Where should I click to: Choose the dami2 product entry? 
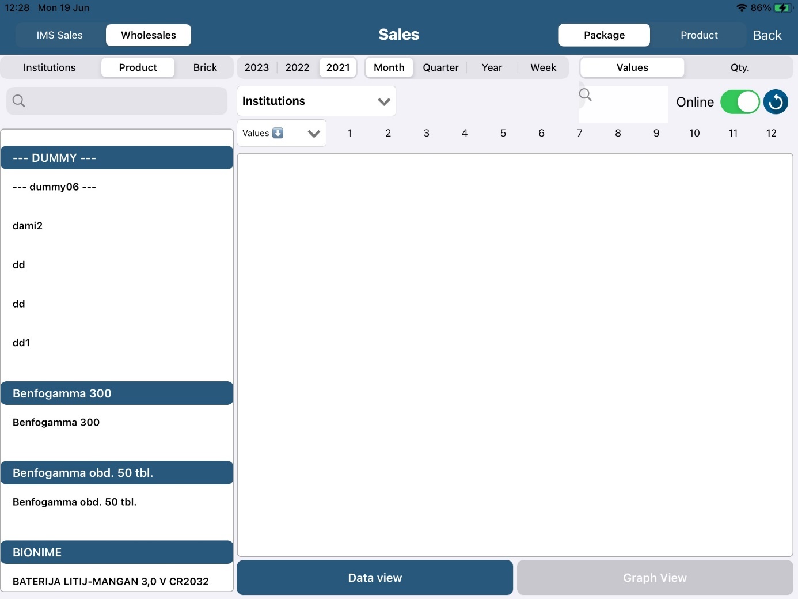pyautogui.click(x=28, y=226)
